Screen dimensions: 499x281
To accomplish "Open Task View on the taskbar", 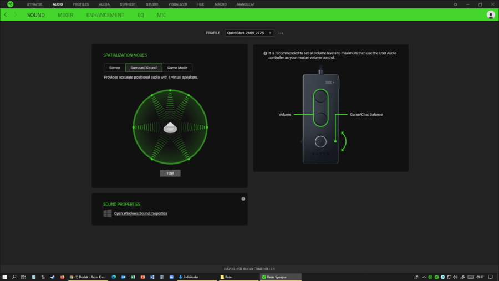I will point(23,277).
